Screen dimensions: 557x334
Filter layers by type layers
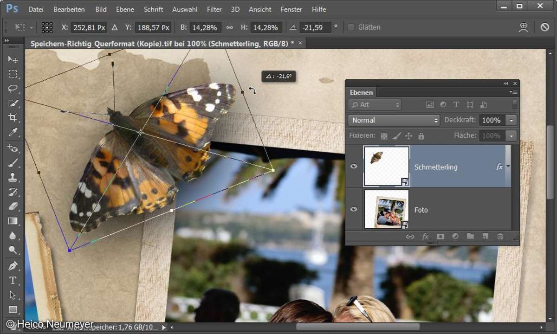(x=456, y=105)
